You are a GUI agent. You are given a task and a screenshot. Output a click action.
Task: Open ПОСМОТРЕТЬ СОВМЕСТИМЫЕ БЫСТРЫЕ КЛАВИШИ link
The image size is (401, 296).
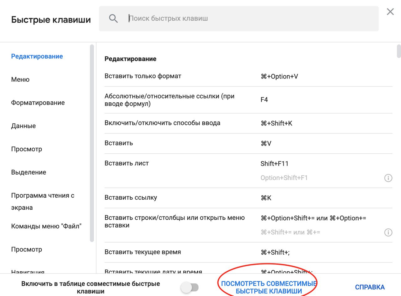pyautogui.click(x=269, y=287)
